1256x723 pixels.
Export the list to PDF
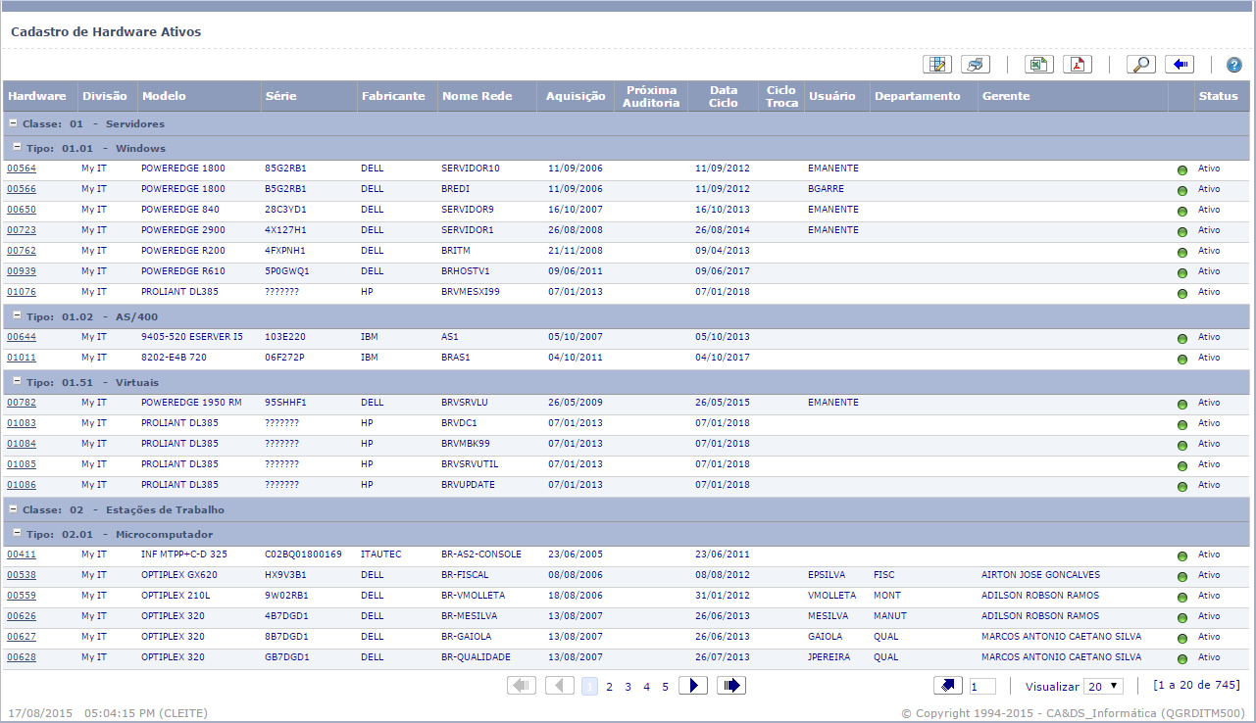[x=1078, y=65]
